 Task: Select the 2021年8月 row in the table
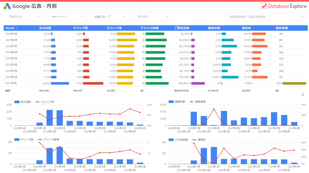tap(11, 40)
